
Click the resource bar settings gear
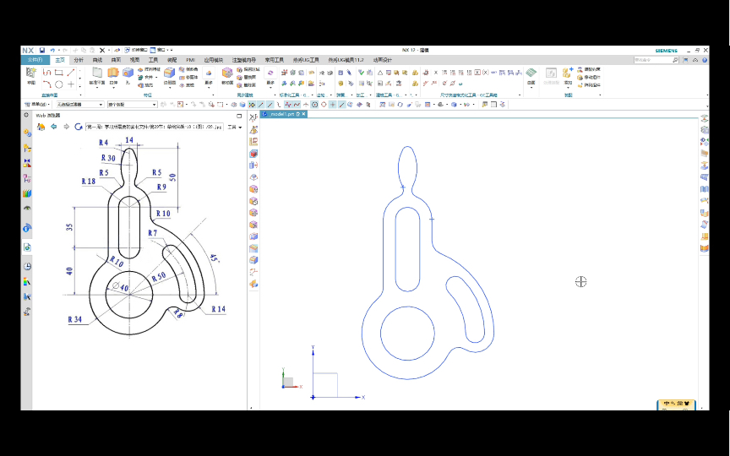(x=26, y=115)
